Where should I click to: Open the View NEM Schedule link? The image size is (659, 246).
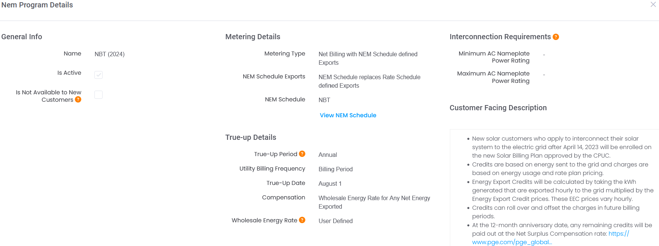click(x=348, y=115)
